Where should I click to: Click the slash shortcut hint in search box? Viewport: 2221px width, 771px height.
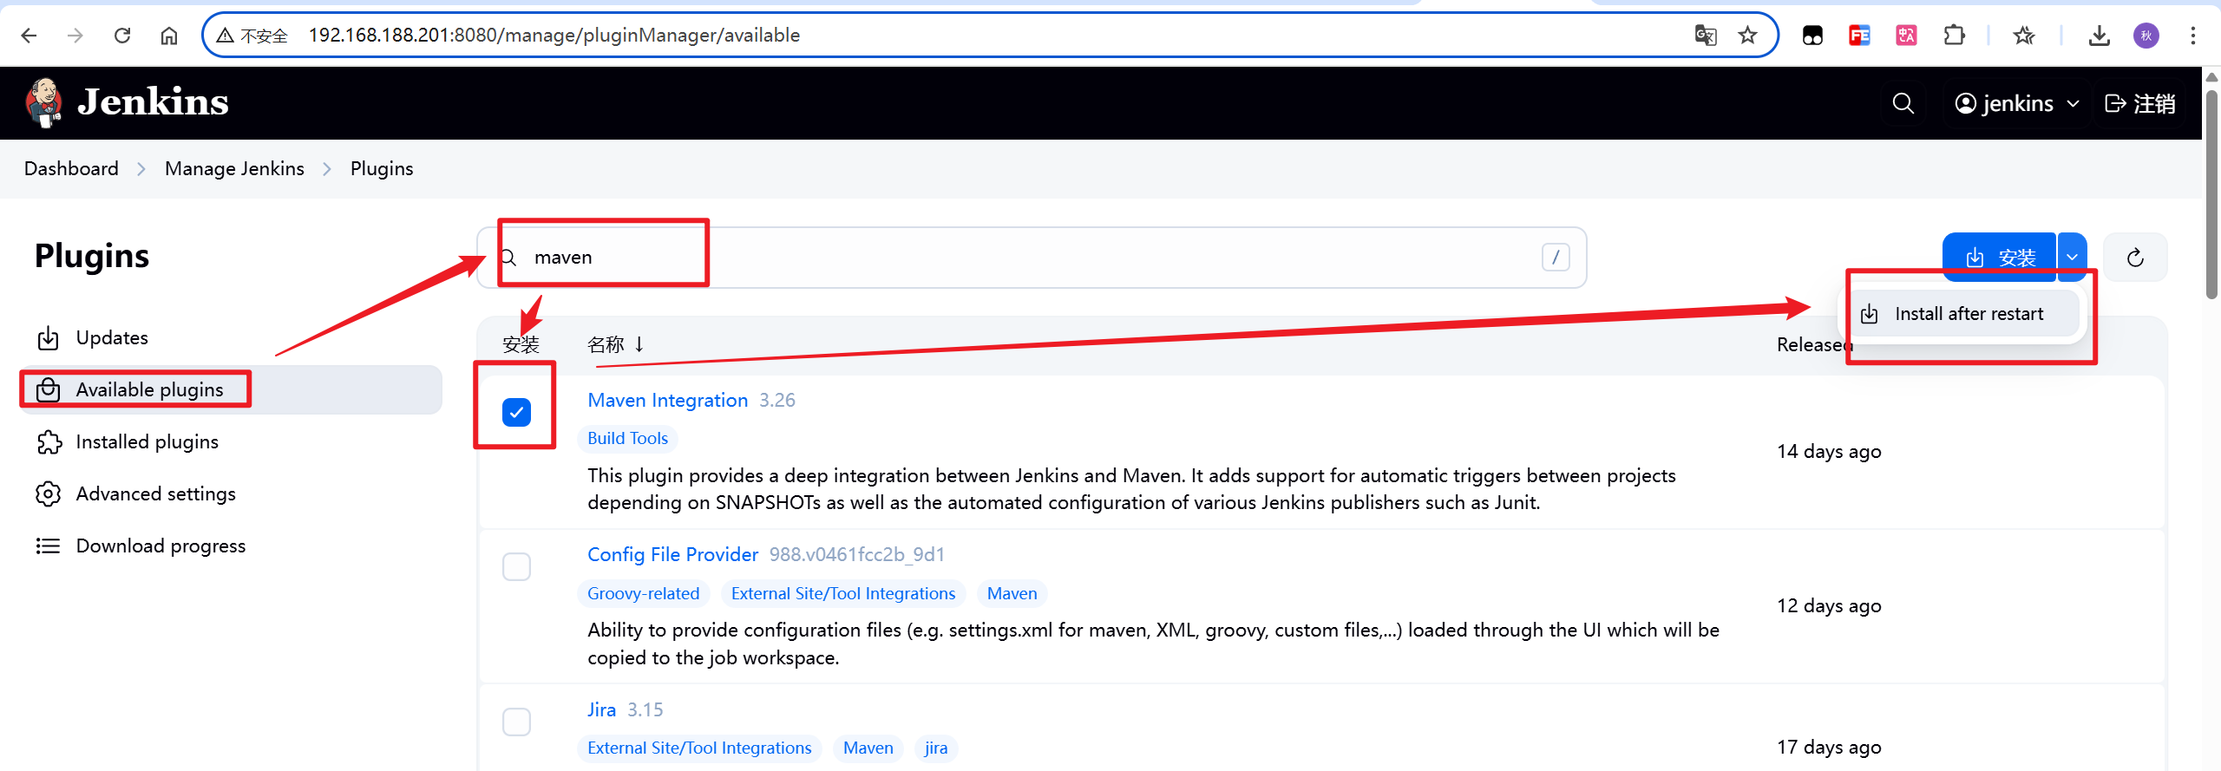pos(1556,258)
